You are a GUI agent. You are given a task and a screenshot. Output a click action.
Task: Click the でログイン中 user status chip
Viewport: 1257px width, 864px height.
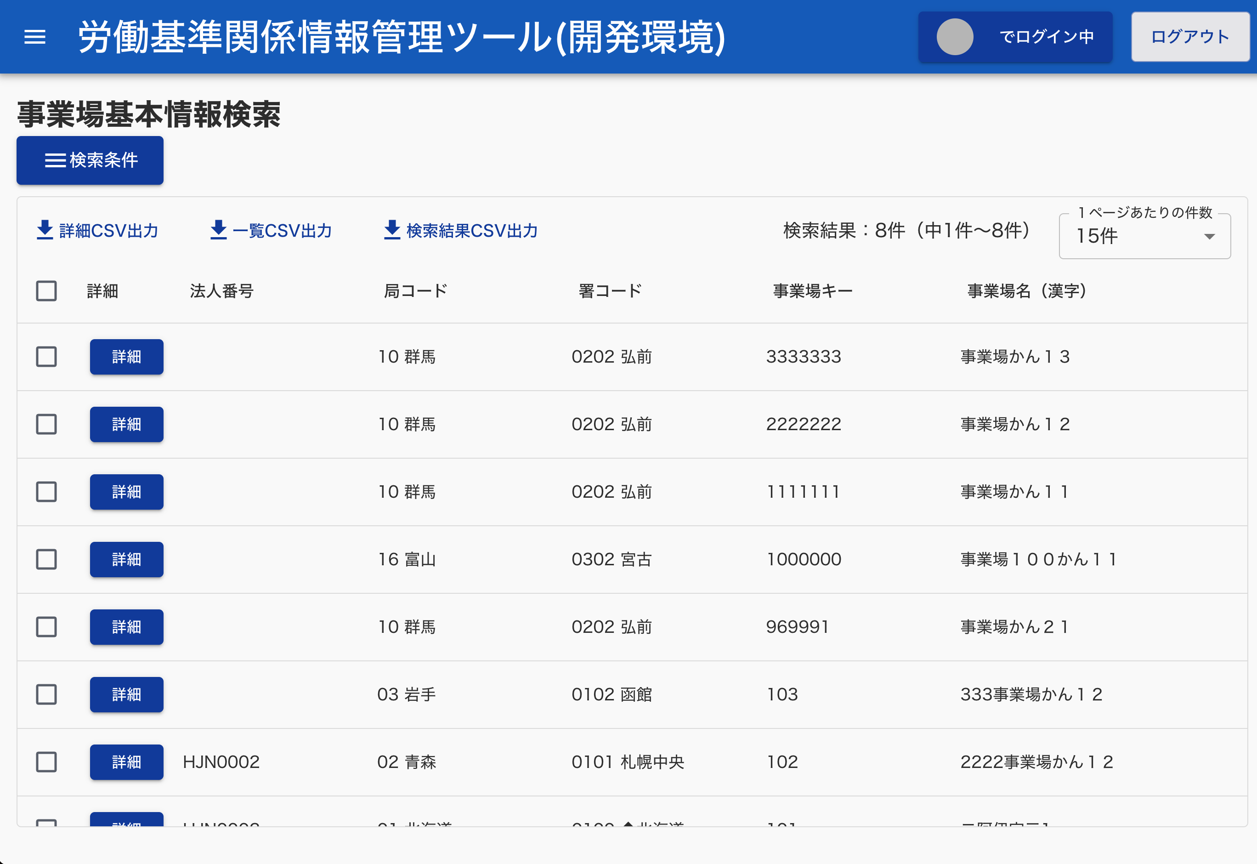tap(1045, 37)
